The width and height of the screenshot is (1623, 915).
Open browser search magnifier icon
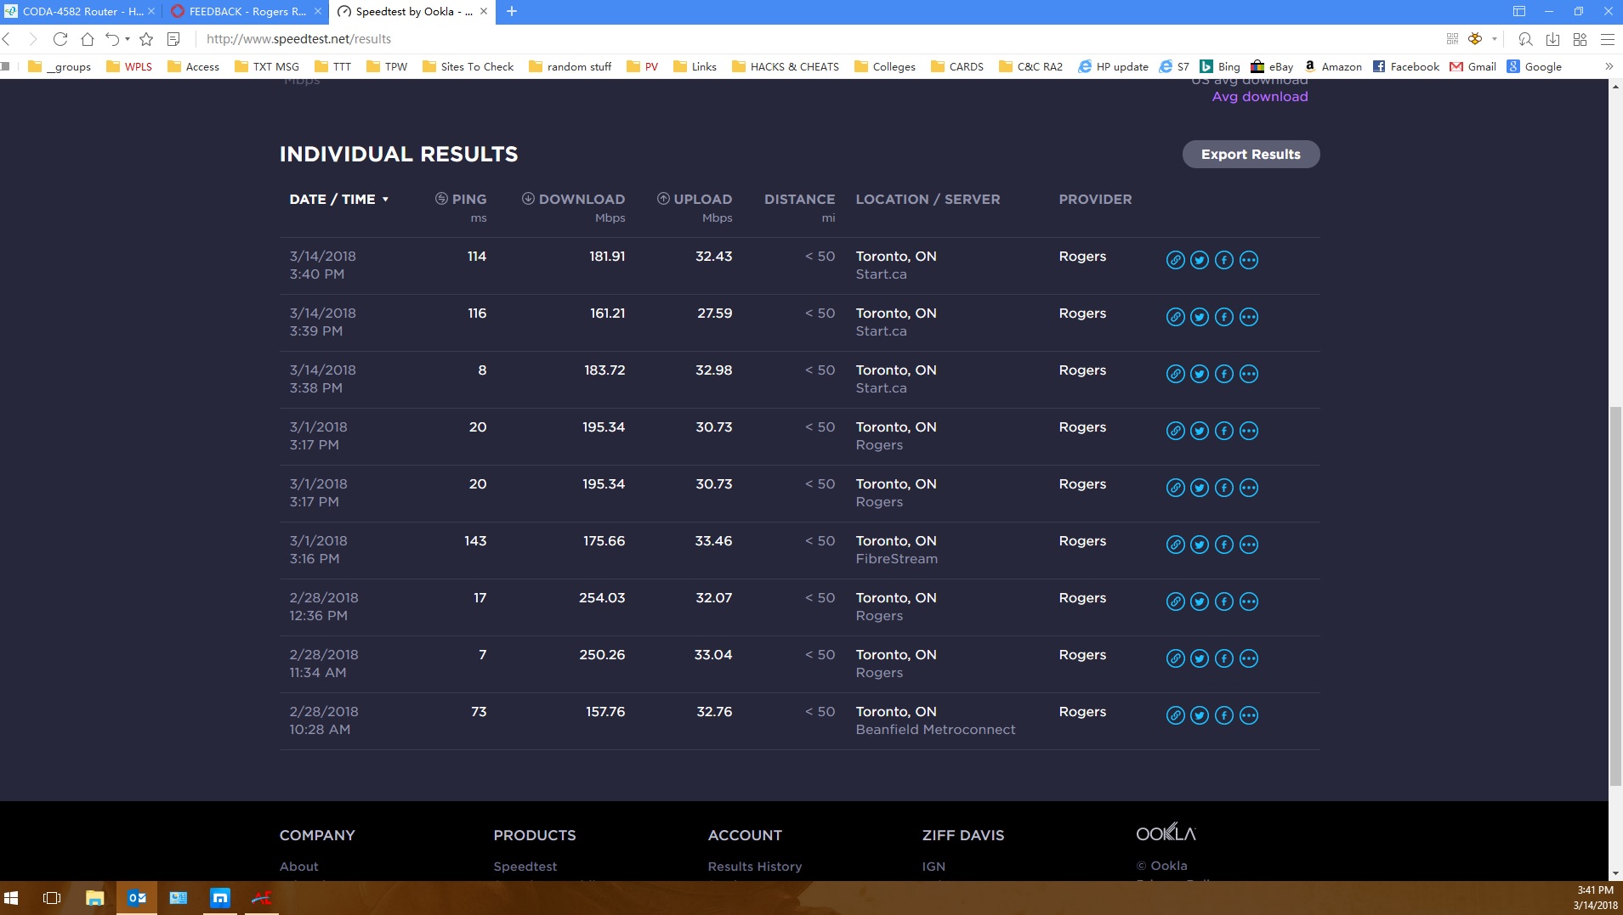pos(1525,39)
